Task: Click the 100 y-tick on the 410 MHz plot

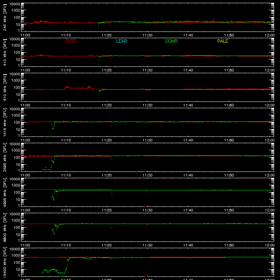Action: 17,52
